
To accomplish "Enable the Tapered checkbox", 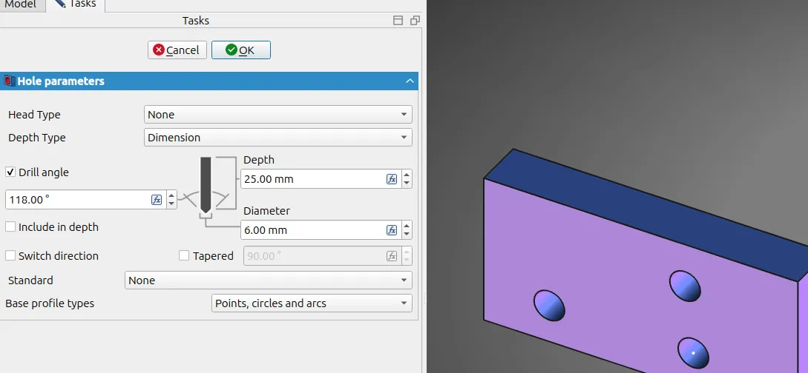I will [184, 255].
